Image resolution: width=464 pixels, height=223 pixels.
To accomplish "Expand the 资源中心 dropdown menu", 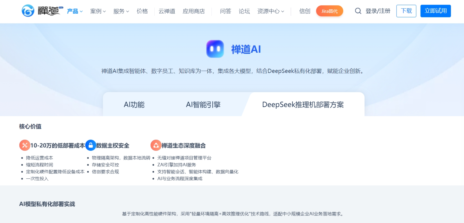I will tap(271, 11).
